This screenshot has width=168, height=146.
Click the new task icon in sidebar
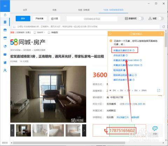(x=5, y=15)
